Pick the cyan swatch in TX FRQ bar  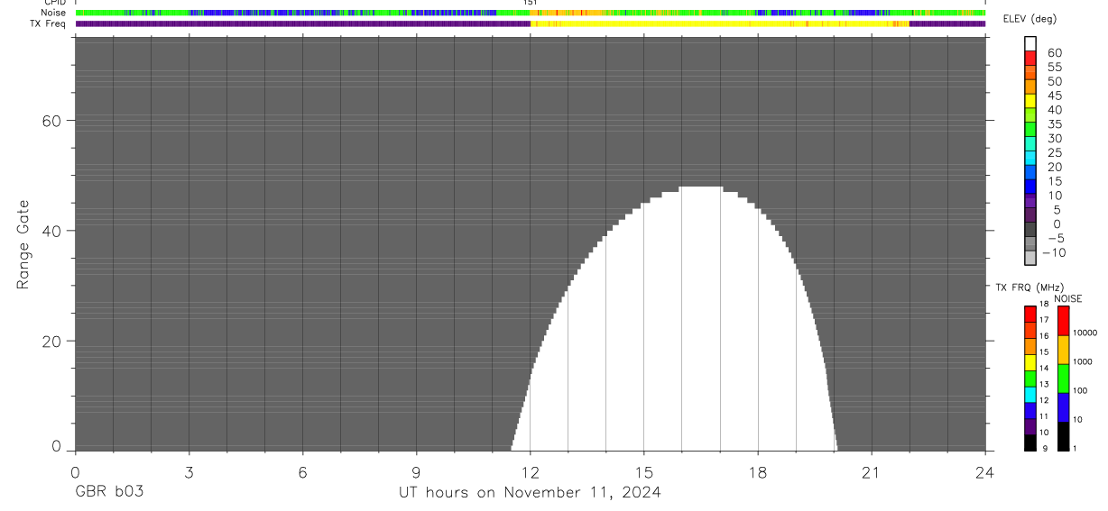pyautogui.click(x=1030, y=395)
